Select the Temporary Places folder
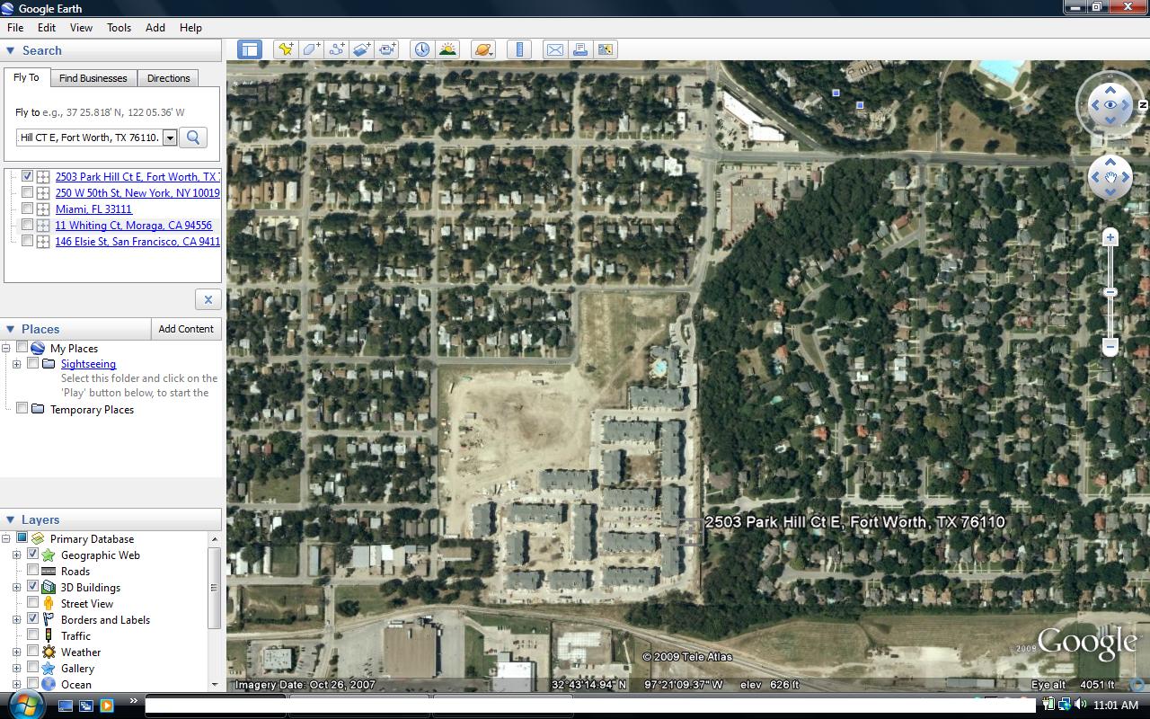This screenshot has height=719, width=1150. [92, 409]
